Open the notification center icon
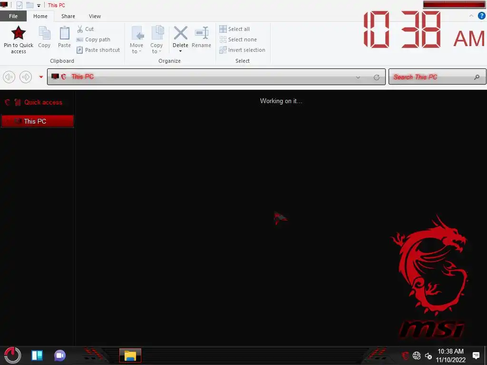 click(x=476, y=355)
